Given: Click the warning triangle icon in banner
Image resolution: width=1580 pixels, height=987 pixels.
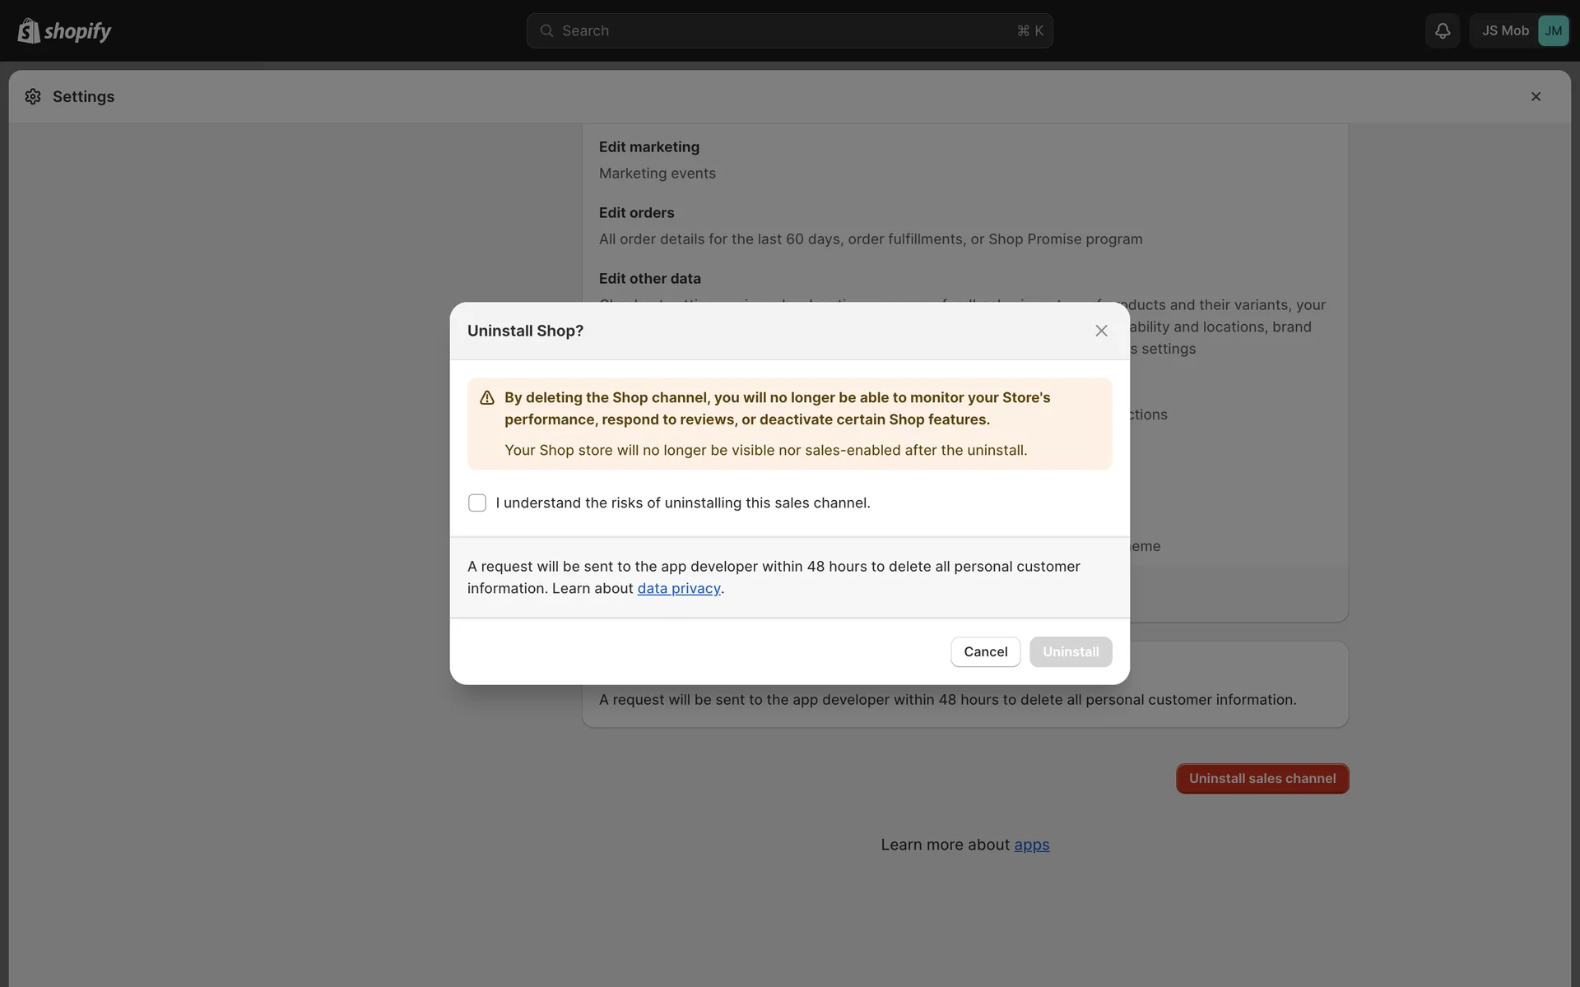Looking at the screenshot, I should pos(487,398).
